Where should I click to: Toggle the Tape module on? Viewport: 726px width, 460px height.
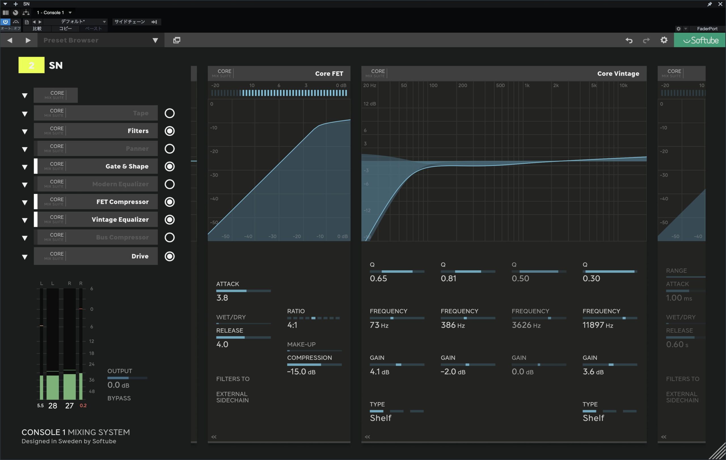point(169,113)
